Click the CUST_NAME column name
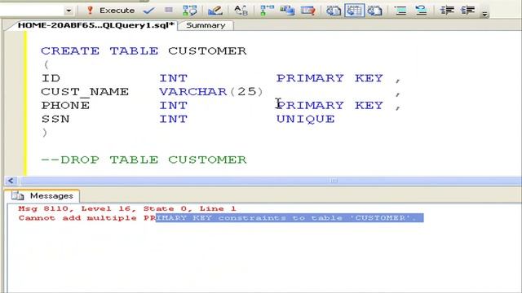 click(85, 92)
